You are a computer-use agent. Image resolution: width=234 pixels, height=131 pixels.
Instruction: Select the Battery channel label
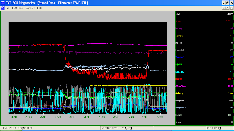(179, 28)
